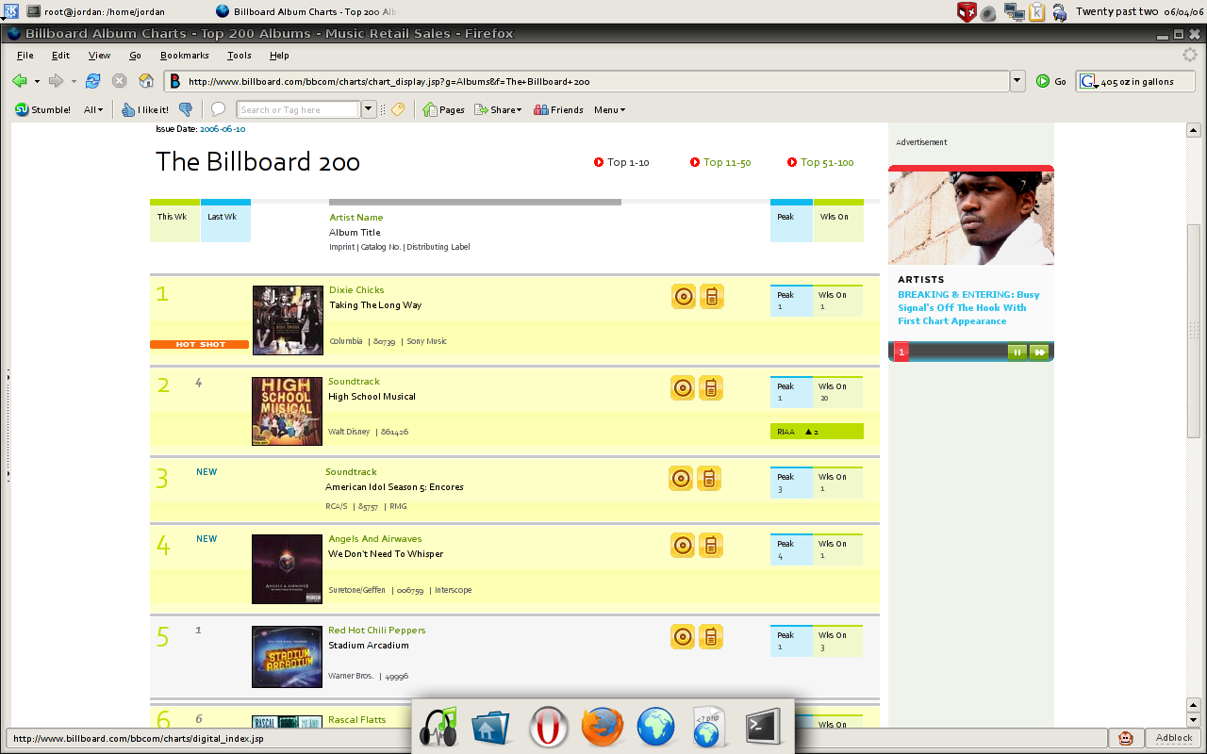Open the Share dropdown
This screenshot has height=754, width=1207.
click(499, 109)
